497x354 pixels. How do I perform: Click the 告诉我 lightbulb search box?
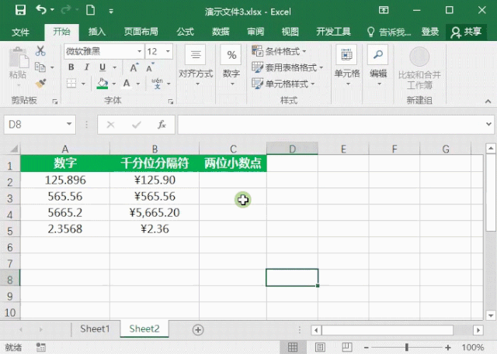(x=388, y=32)
